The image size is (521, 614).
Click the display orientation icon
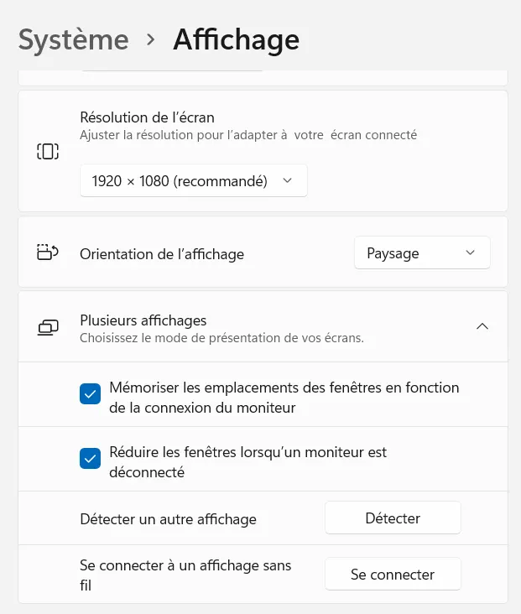(x=48, y=252)
